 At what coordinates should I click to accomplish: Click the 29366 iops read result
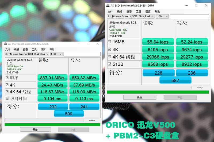click(158, 57)
